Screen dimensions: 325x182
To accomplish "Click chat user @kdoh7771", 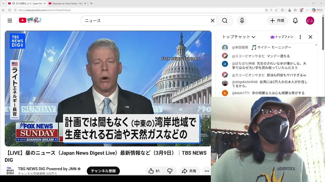I will (241, 93).
